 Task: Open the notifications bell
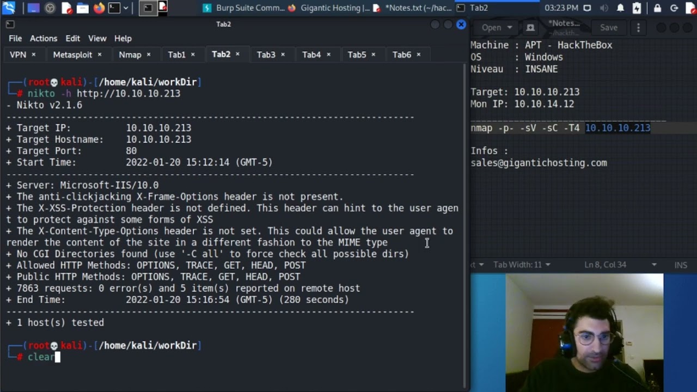(620, 8)
